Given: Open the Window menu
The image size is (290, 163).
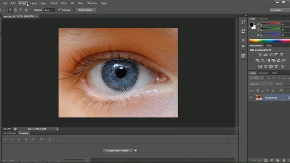Looking at the screenshot, I should coord(92,3).
